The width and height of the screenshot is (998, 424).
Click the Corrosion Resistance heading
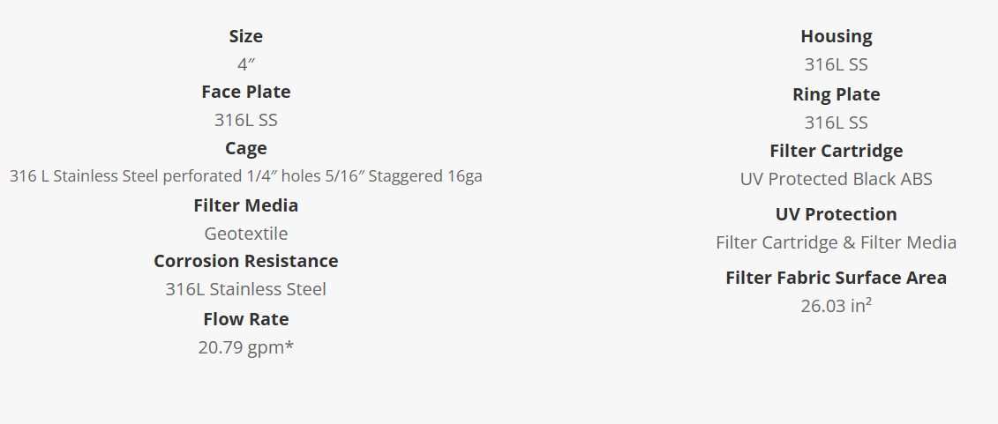[x=245, y=261]
